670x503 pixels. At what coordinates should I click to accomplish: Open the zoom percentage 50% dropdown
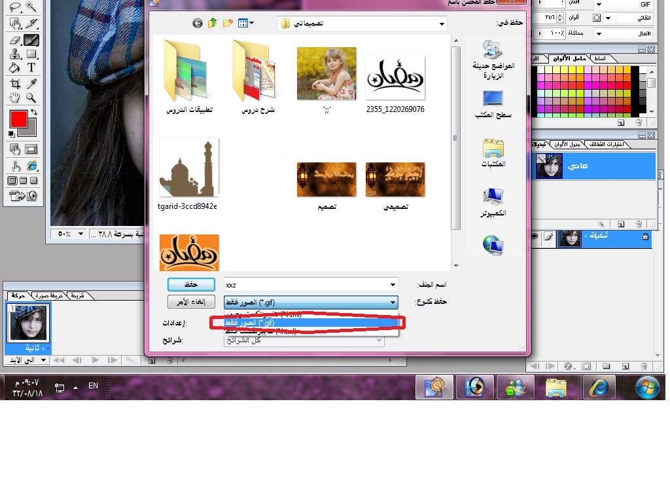point(81,234)
